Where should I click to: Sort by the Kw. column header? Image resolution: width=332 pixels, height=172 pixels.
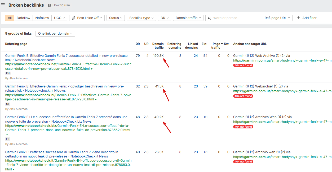pos(227,44)
